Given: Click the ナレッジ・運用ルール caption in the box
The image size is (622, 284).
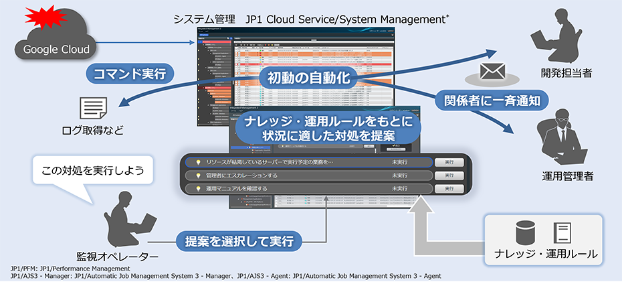Looking at the screenshot, I should click(x=546, y=254).
